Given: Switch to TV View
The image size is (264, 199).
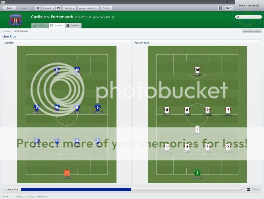Looking at the screenshot, I should pos(253,189).
